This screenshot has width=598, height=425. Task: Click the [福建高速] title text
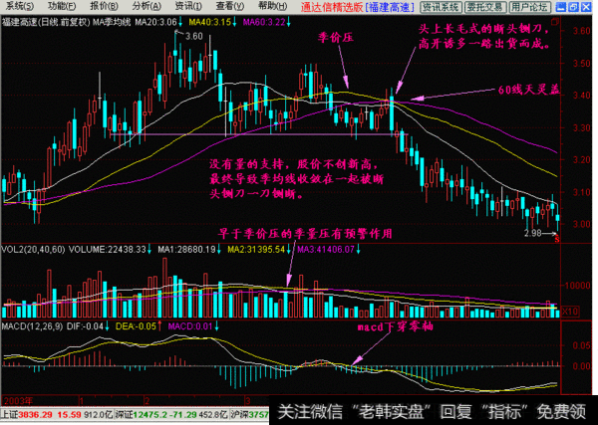pyautogui.click(x=391, y=7)
